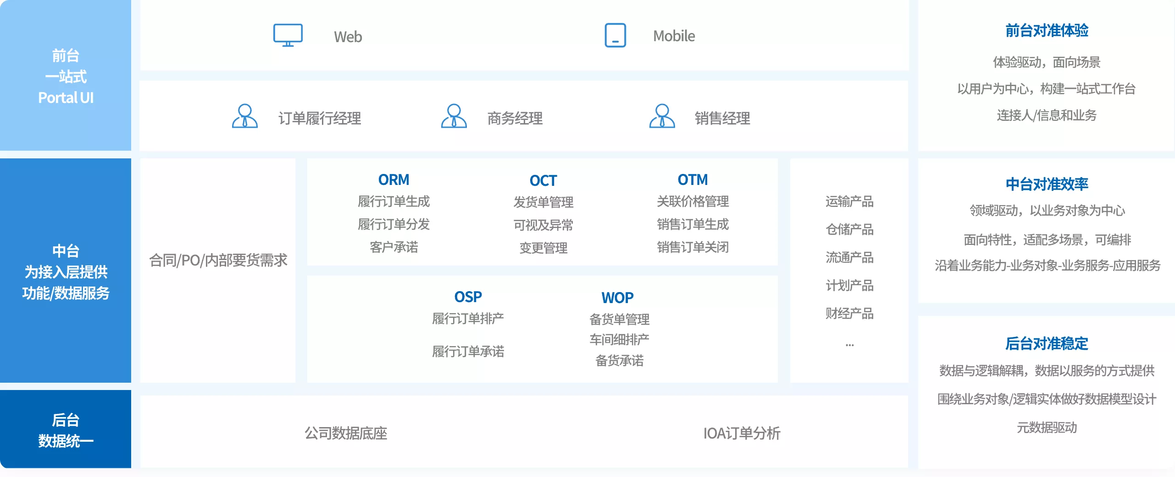Click the 前台对准体验 heading
The image size is (1175, 477).
[1047, 31]
